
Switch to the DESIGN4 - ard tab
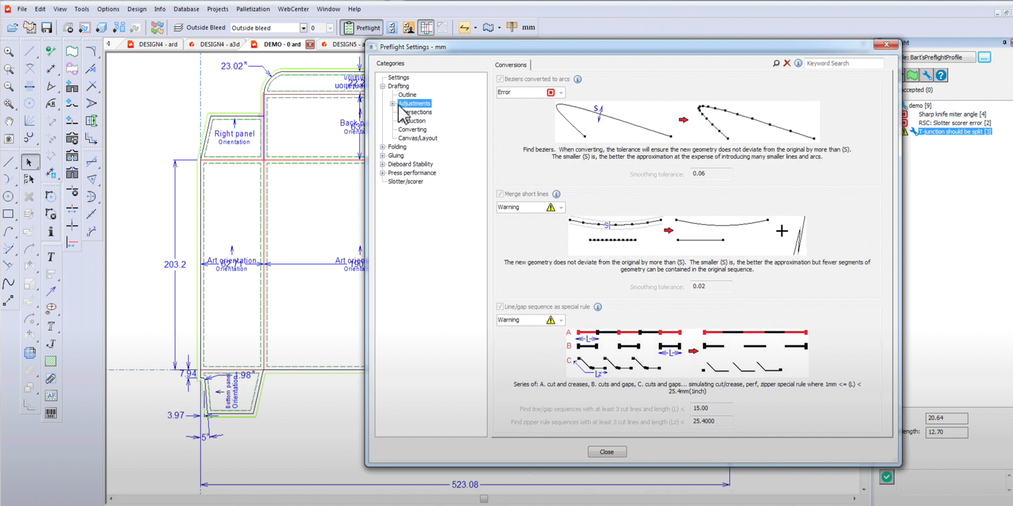pyautogui.click(x=153, y=44)
